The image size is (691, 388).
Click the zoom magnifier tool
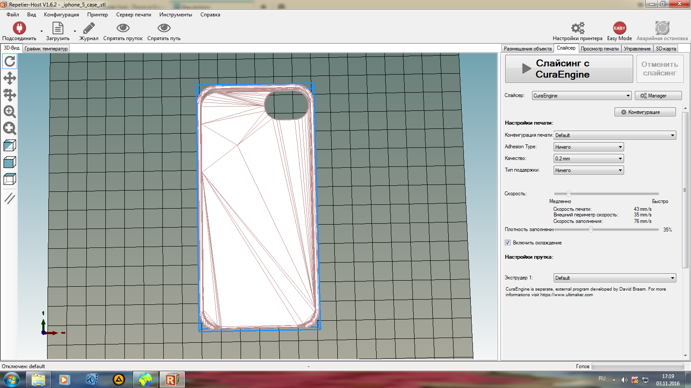[x=10, y=112]
